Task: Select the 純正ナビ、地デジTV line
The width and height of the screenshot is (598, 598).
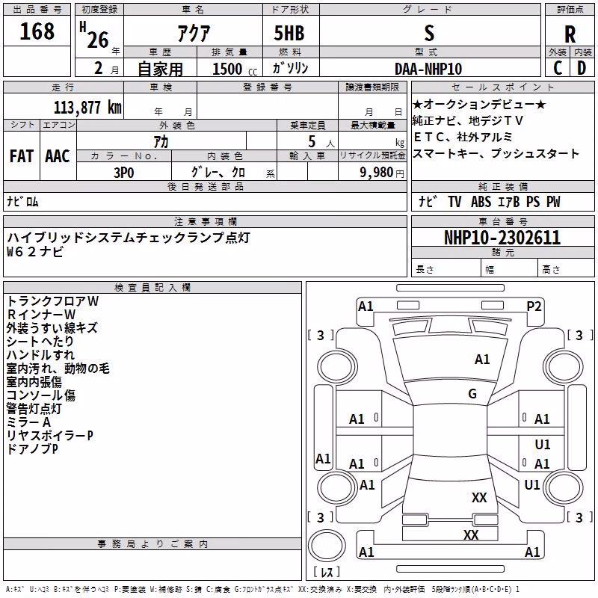Action: (468, 120)
